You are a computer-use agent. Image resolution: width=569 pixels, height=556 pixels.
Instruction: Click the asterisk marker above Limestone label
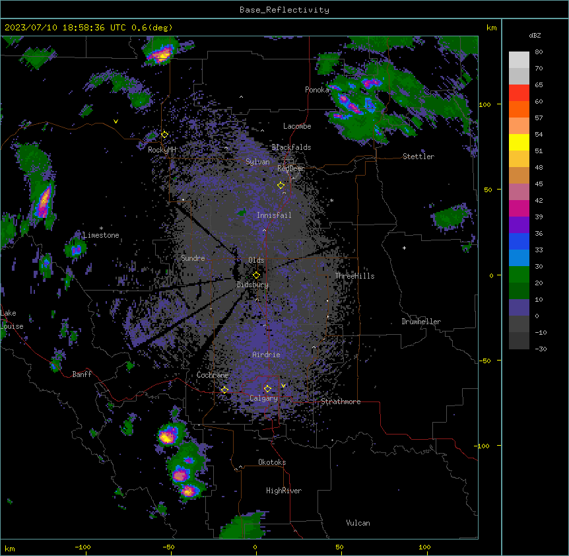coord(101,228)
